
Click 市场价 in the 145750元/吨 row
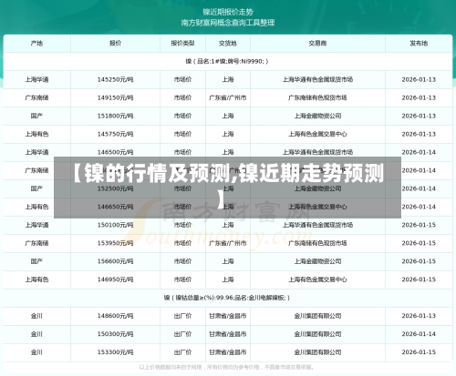[x=182, y=134]
